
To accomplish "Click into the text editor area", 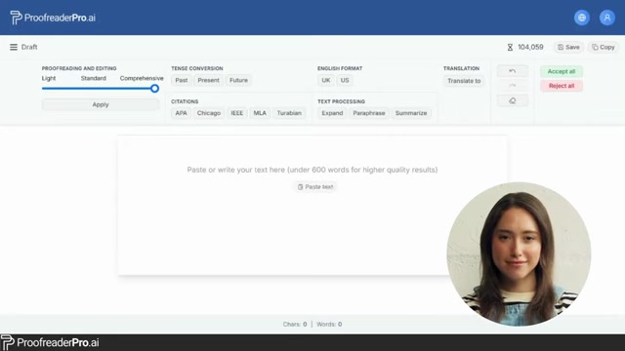I will coord(312,205).
